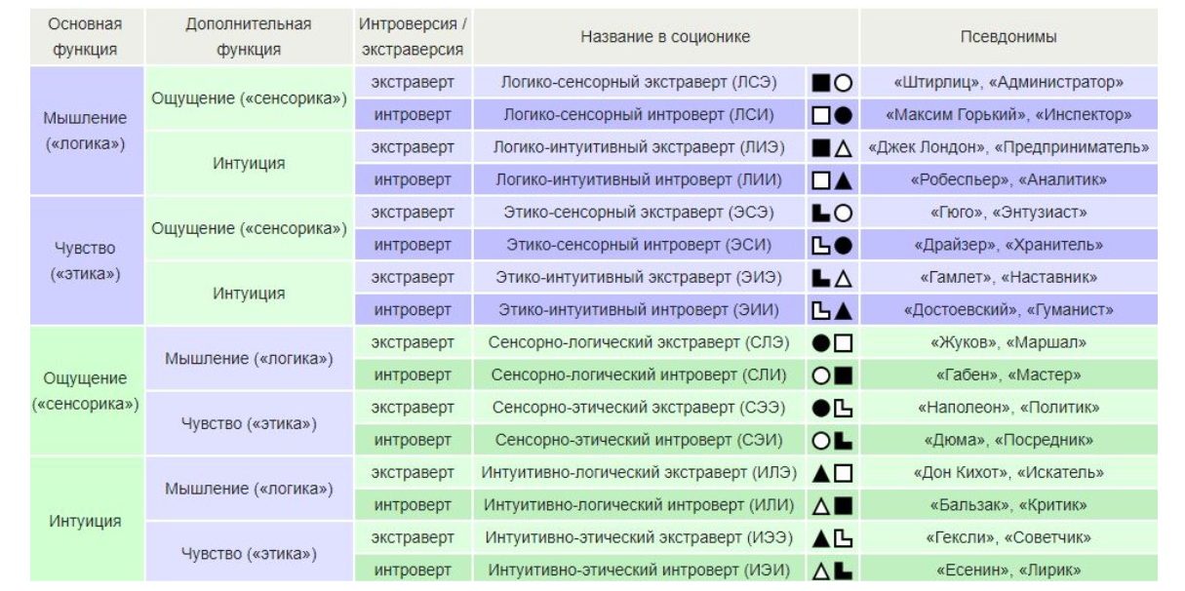
Task: Click the 'Чувство («этика»)' main function cell
Action: 86,261
